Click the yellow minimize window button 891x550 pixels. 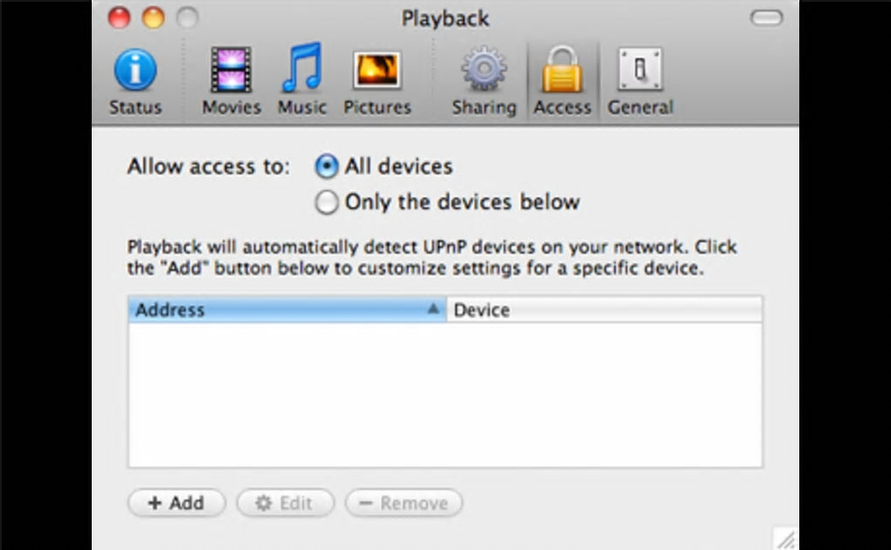pos(153,17)
